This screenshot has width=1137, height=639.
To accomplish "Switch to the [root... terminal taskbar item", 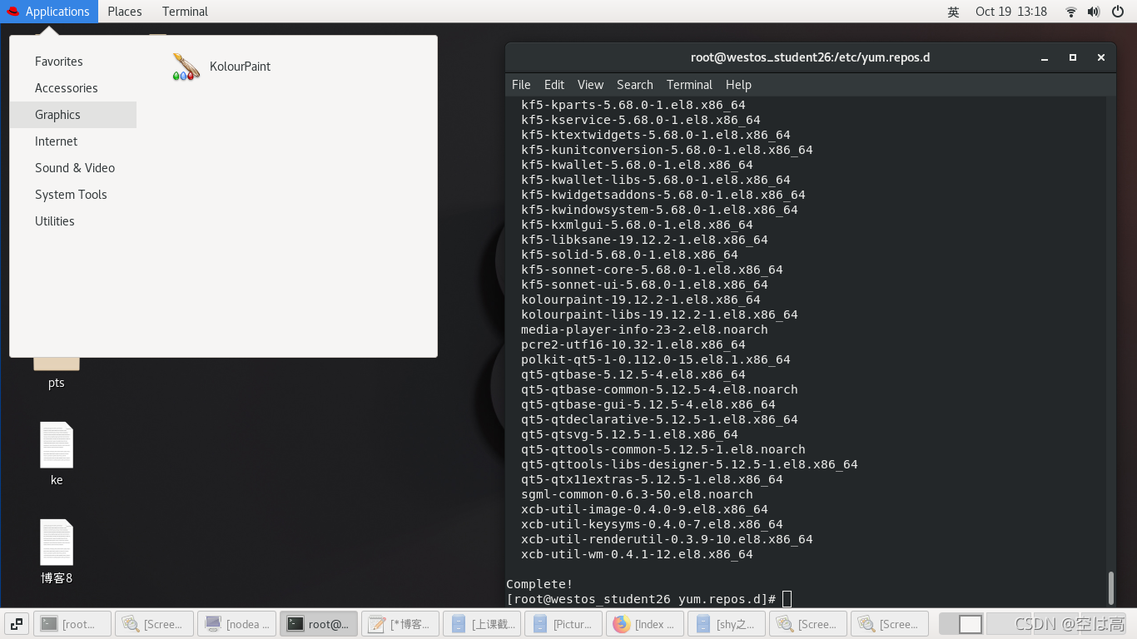I will (x=73, y=623).
